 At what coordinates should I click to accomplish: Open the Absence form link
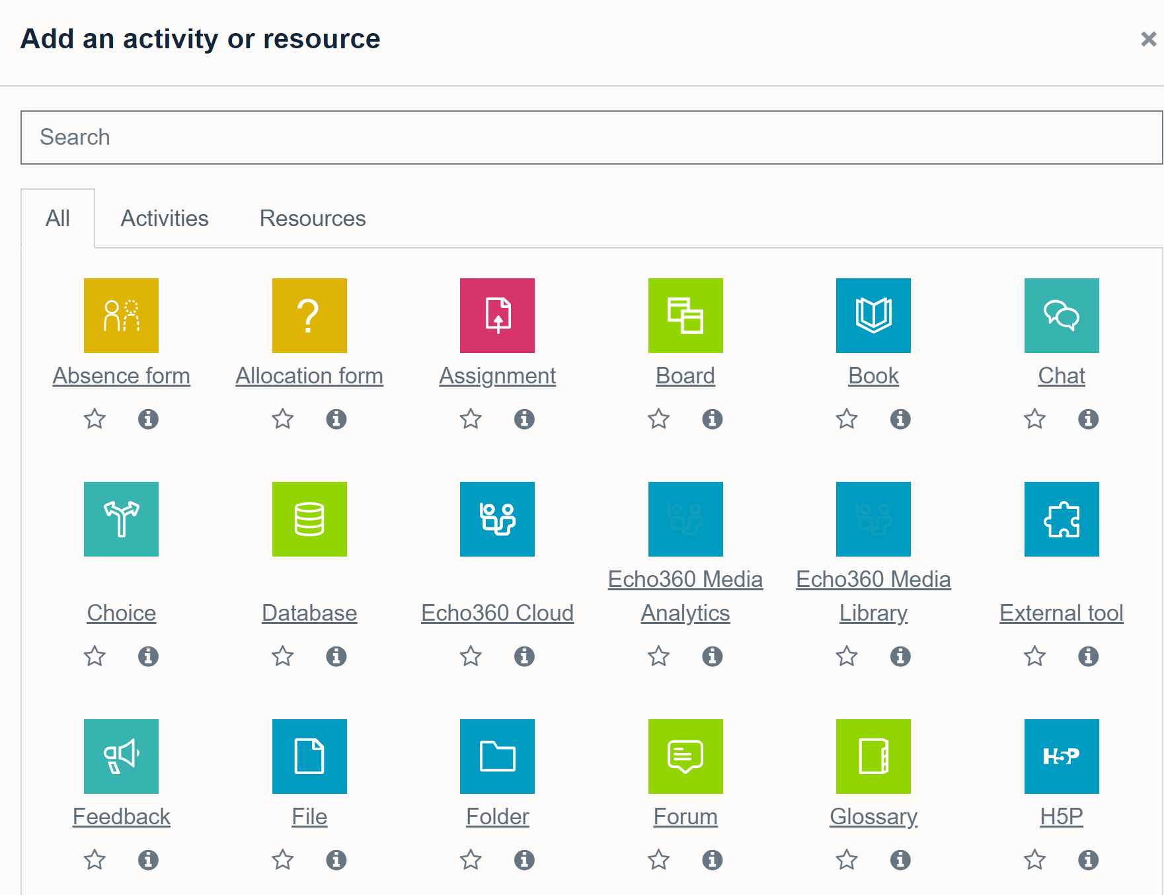tap(122, 375)
